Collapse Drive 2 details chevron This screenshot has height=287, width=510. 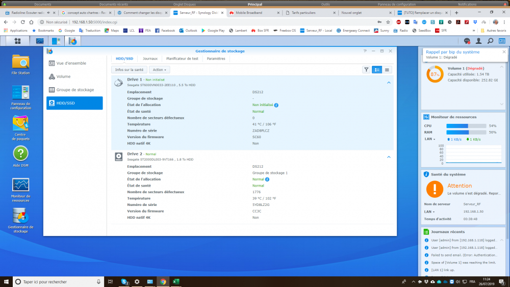[x=389, y=157]
